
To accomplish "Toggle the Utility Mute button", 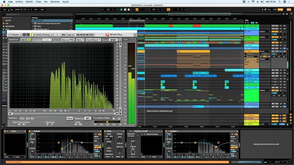I will point(118,157).
